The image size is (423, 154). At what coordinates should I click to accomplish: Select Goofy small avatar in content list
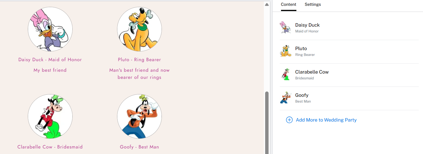[x=286, y=98]
